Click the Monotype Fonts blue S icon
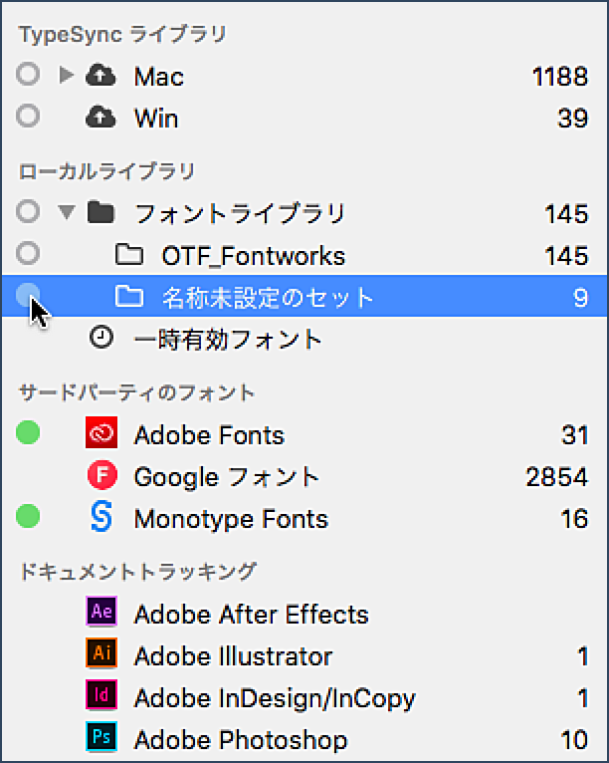609x763 pixels. coord(101,516)
